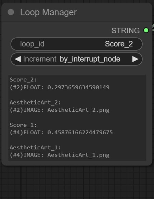Click the increment label text
154x199 pixels.
click(x=40, y=59)
